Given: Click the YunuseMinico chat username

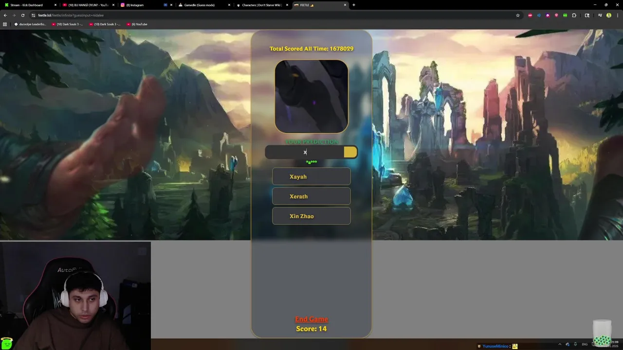Looking at the screenshot, I should point(495,346).
